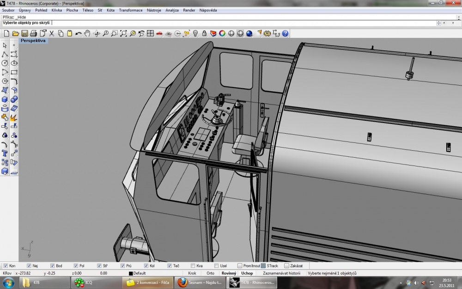Viewport: 462px width, 289px height.
Task: Toggle Orto mode in status bar
Action: (210, 273)
